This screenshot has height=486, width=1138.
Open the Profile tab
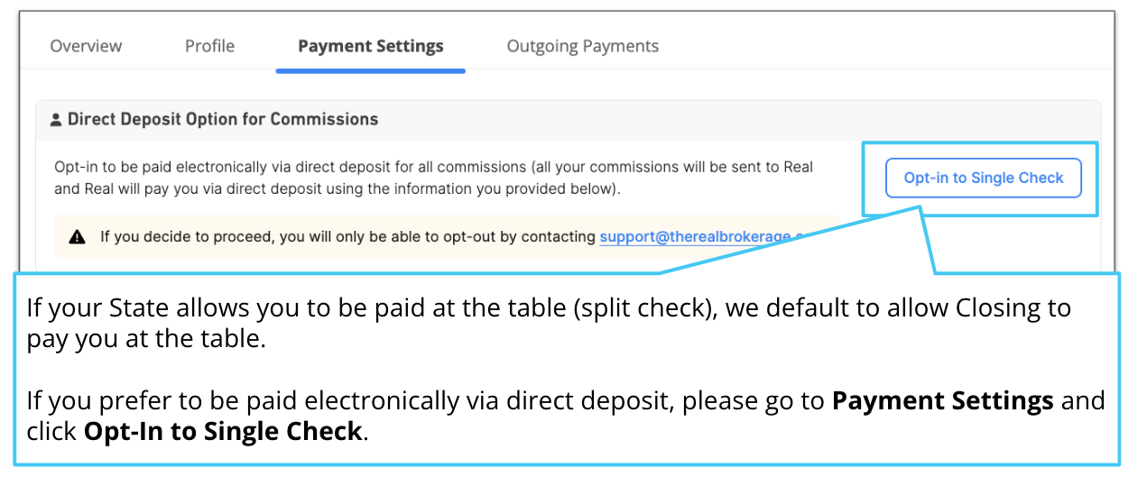click(209, 46)
